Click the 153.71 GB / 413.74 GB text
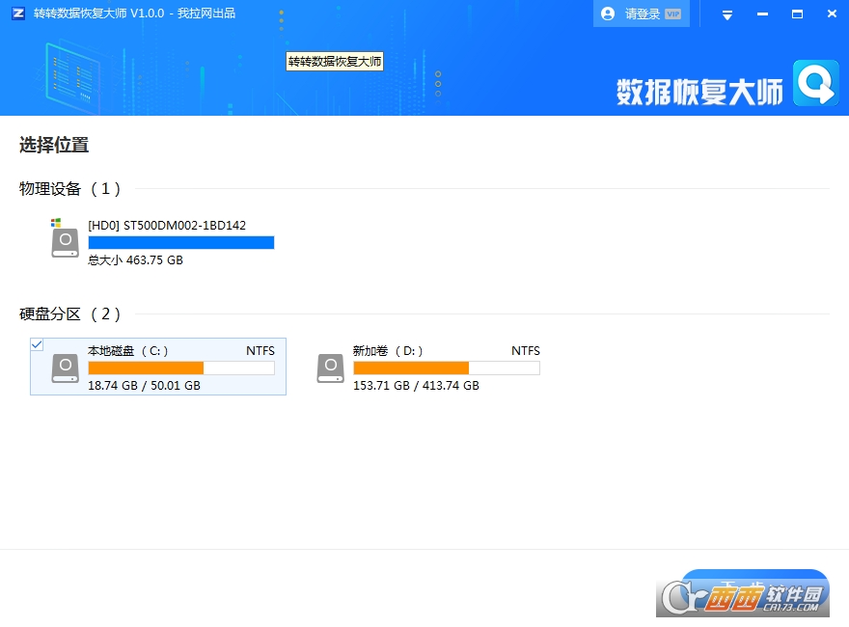 tap(416, 386)
